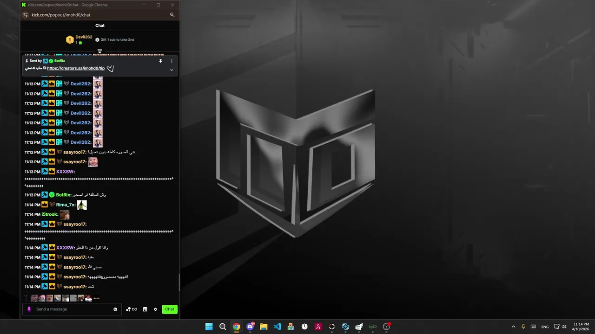Viewport: 595px width, 334px height.
Task: Open the clock app in taskbar
Action: [x=304, y=327]
